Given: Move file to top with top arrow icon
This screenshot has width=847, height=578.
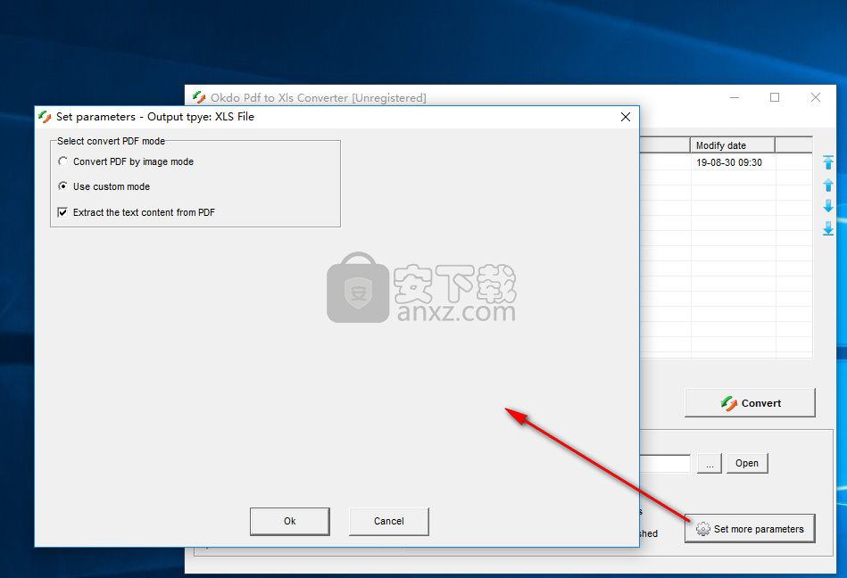Looking at the screenshot, I should tap(828, 162).
